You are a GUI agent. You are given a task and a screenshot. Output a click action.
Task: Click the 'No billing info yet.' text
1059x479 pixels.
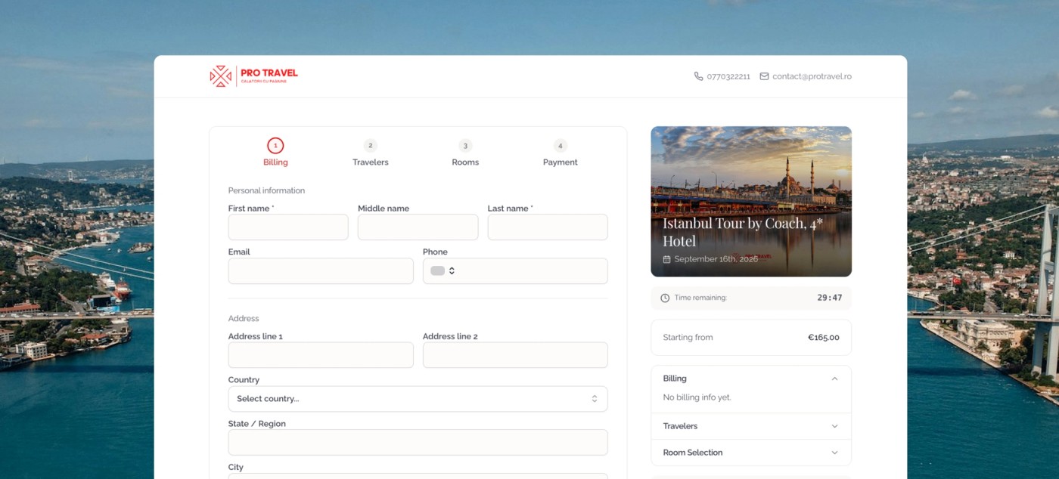click(x=697, y=397)
